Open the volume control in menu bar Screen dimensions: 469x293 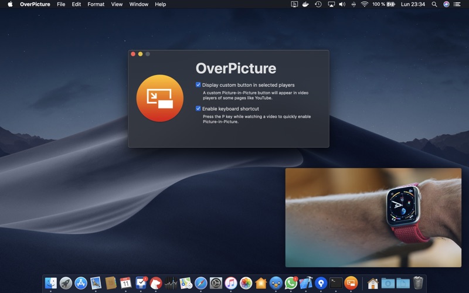click(x=342, y=4)
